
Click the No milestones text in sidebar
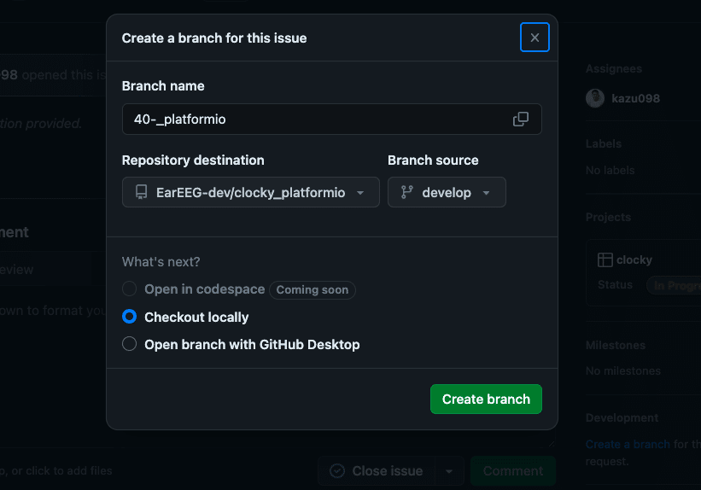point(622,370)
